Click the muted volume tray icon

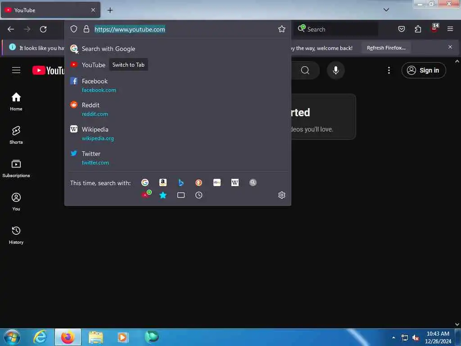[416, 338]
